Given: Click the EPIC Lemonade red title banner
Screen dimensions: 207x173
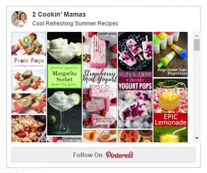Looking at the screenshot, I should coord(171,120).
